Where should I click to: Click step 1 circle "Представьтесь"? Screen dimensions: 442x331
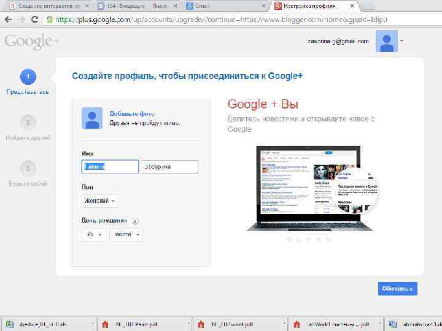point(28,77)
